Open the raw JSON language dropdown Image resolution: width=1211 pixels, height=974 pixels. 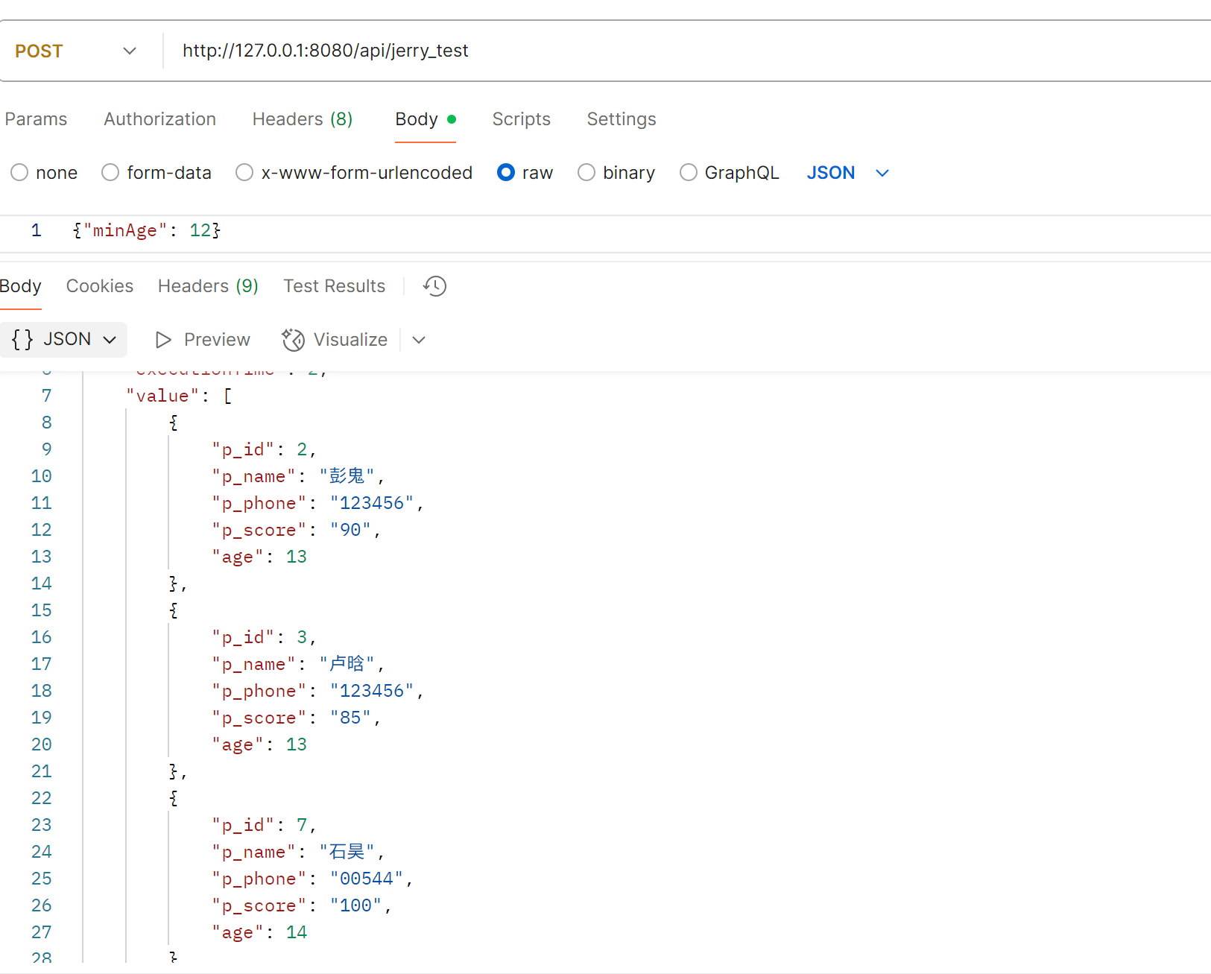click(x=848, y=173)
